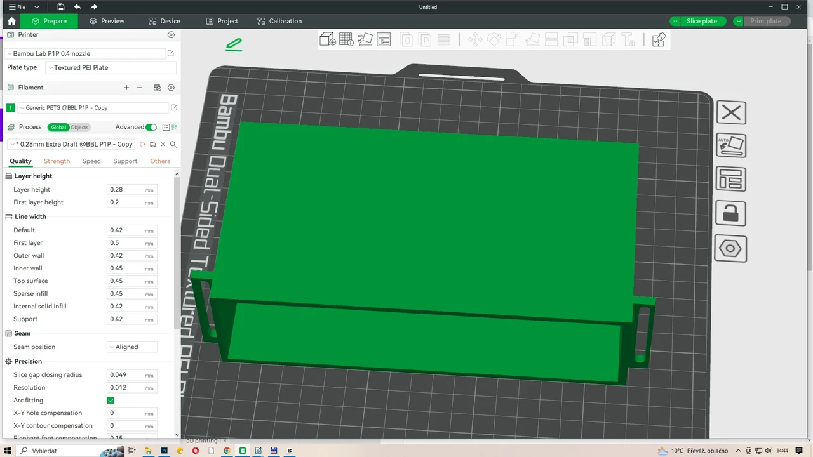
Task: Open the Others settings tab
Action: point(160,161)
